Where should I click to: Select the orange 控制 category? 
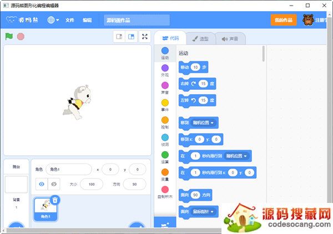pos(165,123)
